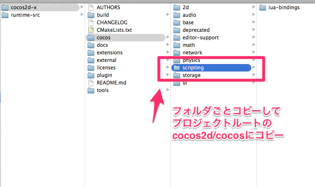Image resolution: width=315 pixels, height=187 pixels.
Task: Expand arrow next to runtime-src
Action: 82,15
